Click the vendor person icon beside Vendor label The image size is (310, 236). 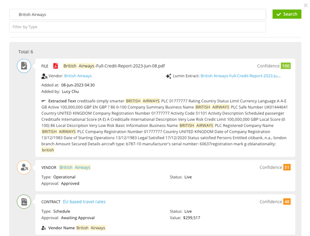tap(44, 76)
